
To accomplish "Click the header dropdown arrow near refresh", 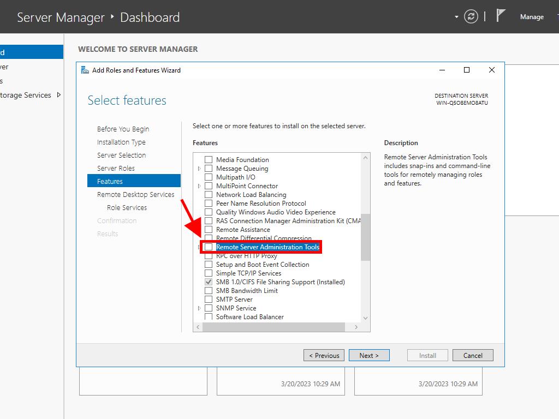I will click(456, 17).
